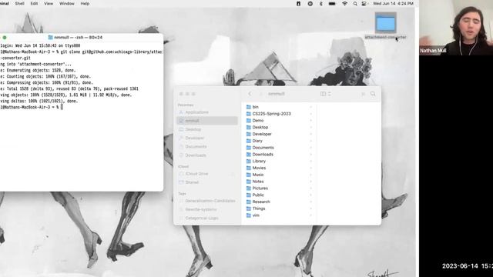Click the date and time in menu bar
The image size is (493, 277).
coord(393,4)
